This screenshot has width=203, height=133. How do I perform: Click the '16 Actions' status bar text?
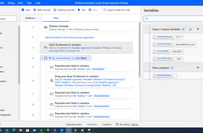(x=92, y=124)
